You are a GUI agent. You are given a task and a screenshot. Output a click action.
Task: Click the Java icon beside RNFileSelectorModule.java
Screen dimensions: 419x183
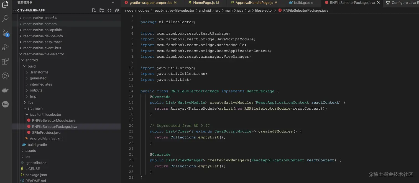tap(29, 120)
